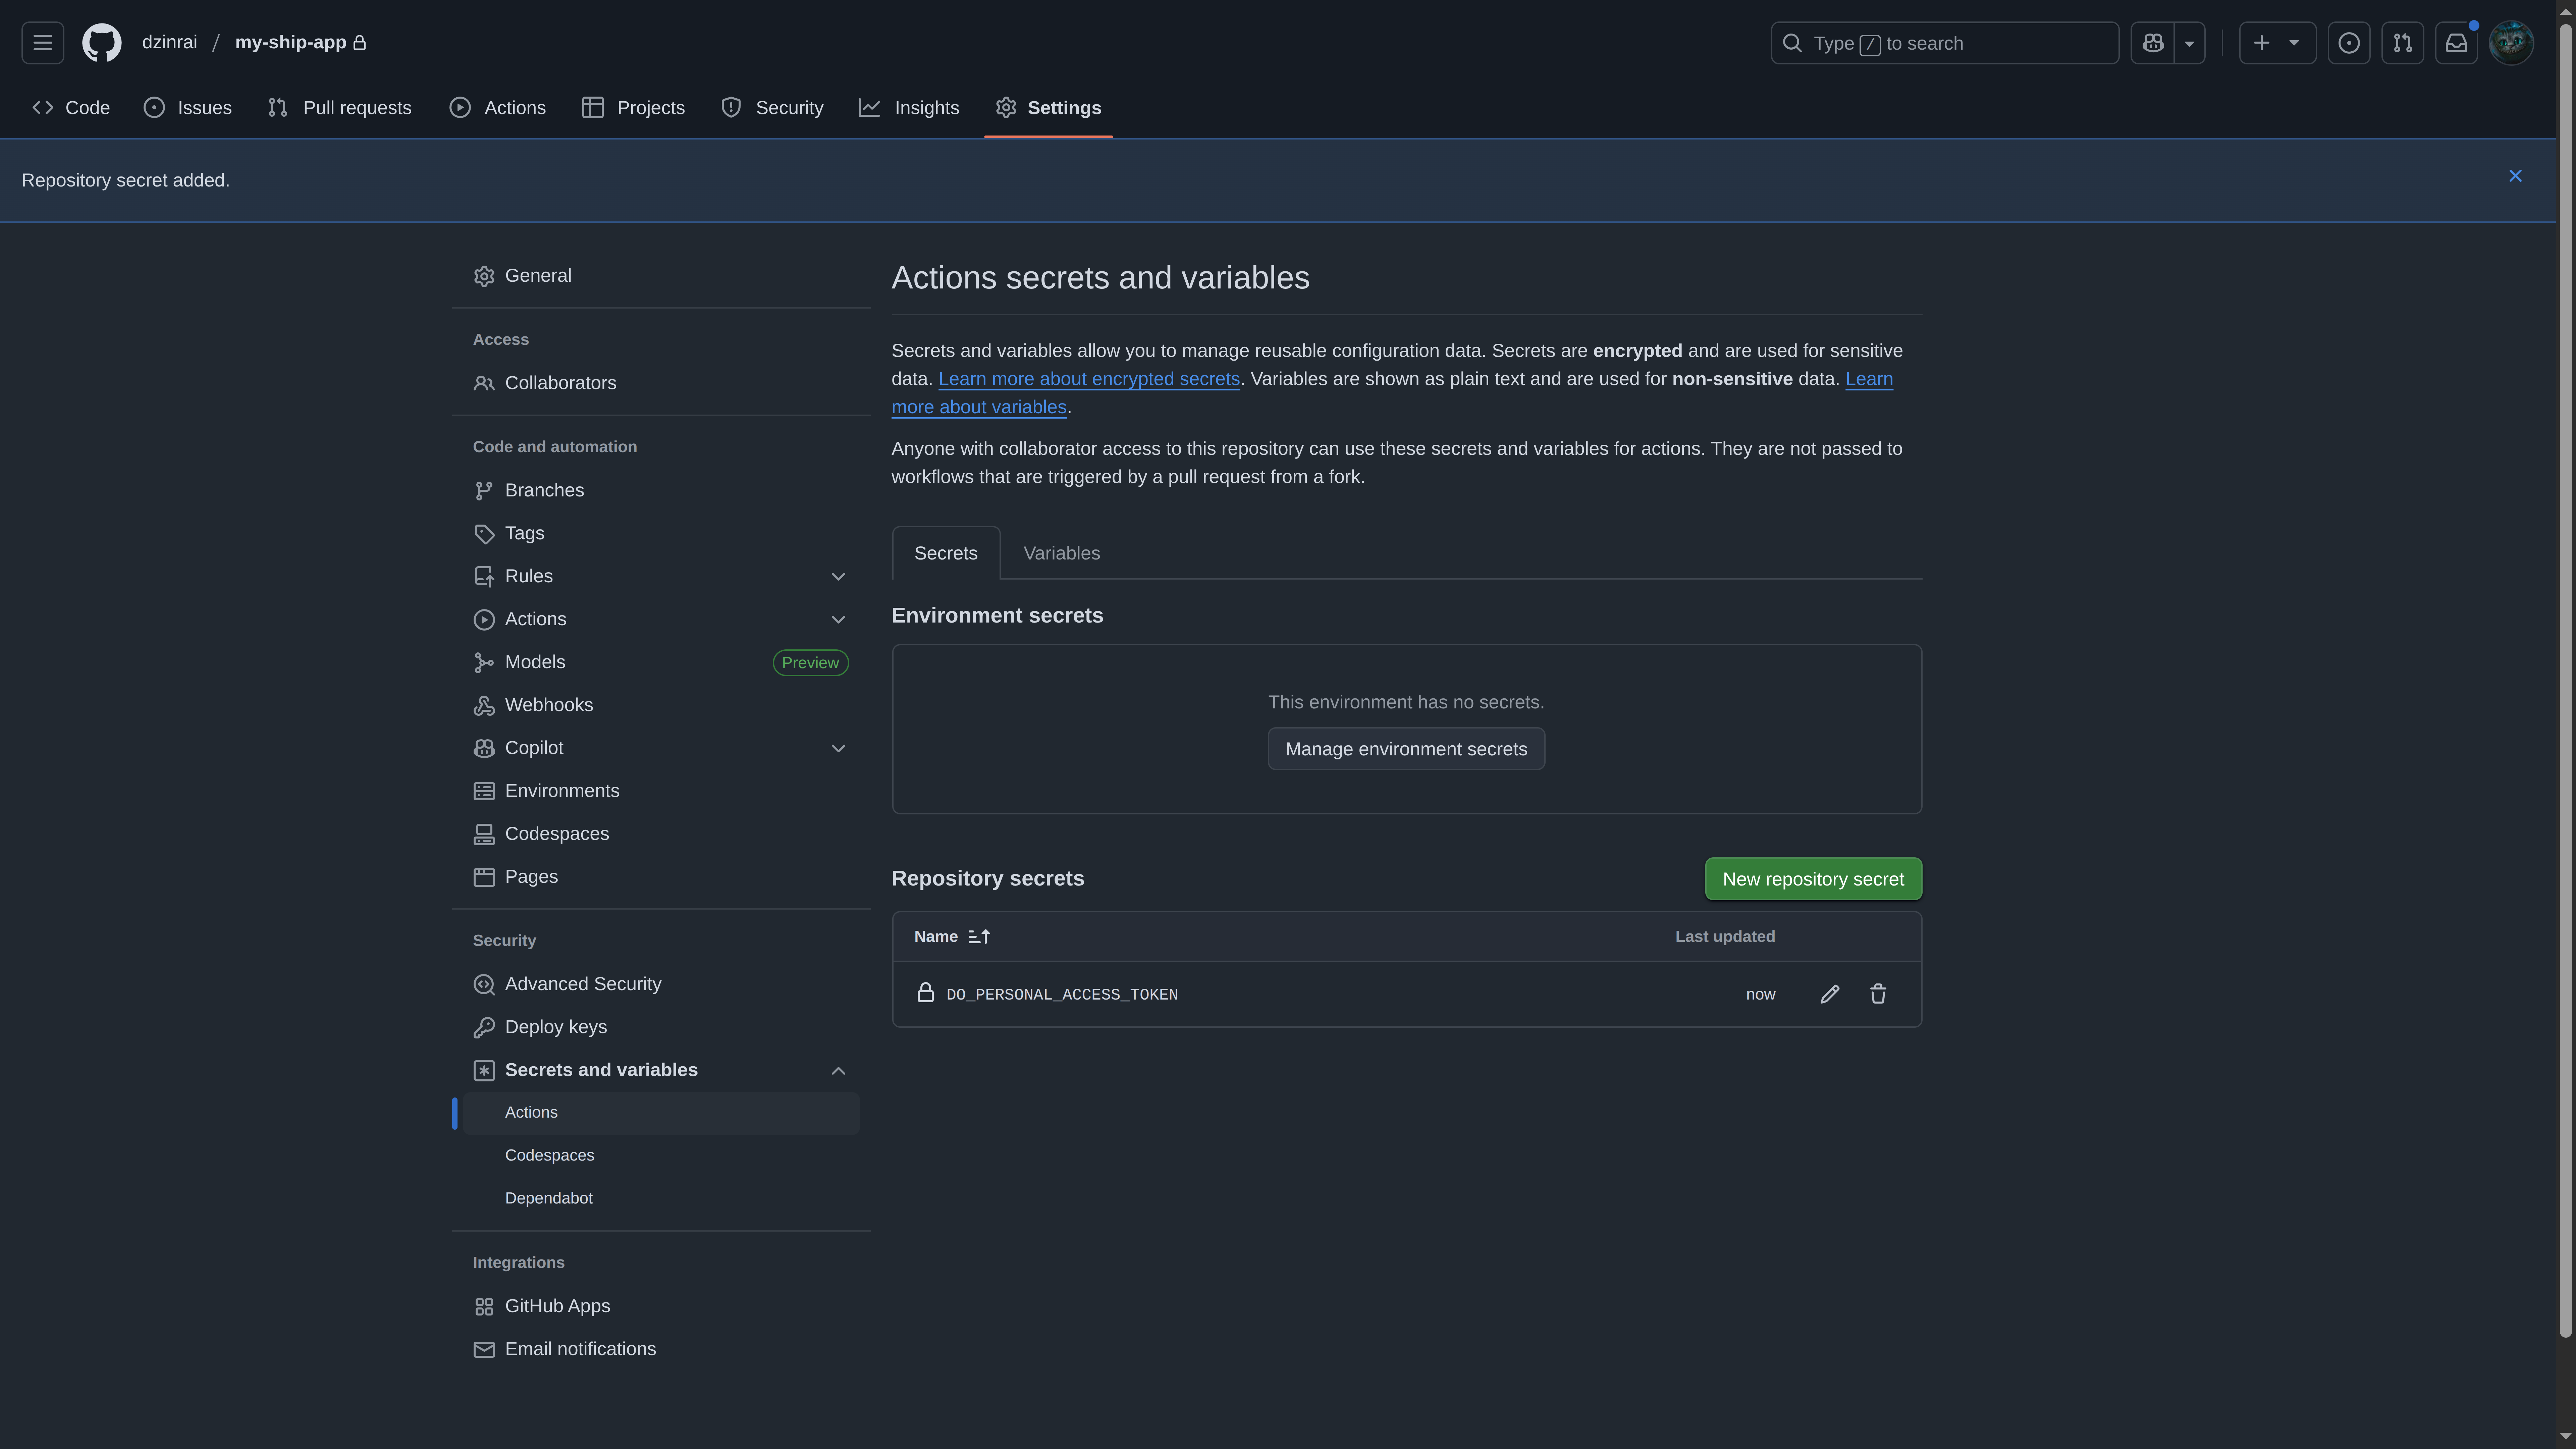Edit the DO_PERSONAL_ACCESS_TOKEN secret using the pencil icon
2576x1449 pixels.
(1830, 994)
